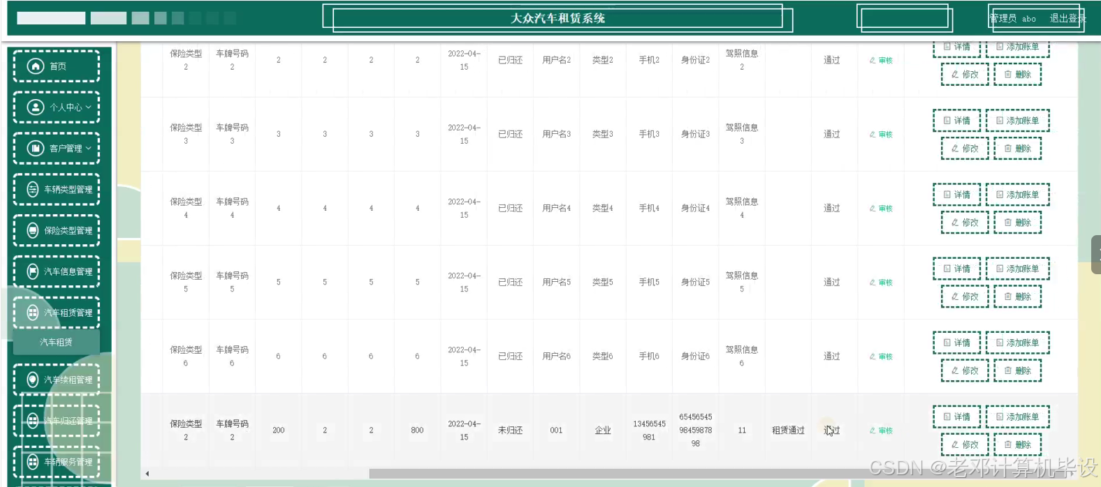Click the 大众汽车租赁系统 title

tap(557, 18)
